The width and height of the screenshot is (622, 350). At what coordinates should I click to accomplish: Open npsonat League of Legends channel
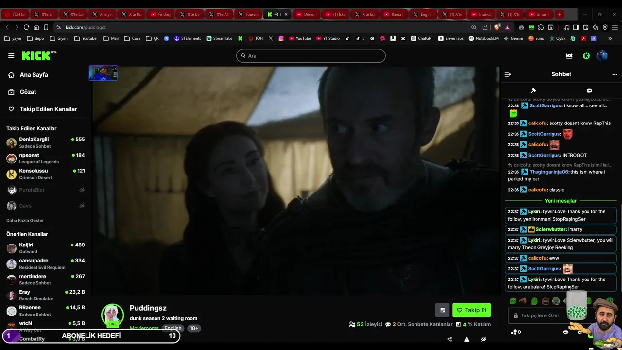point(46,158)
